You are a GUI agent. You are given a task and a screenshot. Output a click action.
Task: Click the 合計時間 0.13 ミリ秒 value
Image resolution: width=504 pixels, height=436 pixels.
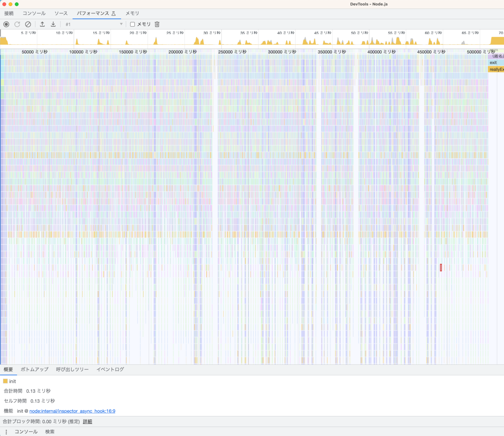tap(38, 391)
